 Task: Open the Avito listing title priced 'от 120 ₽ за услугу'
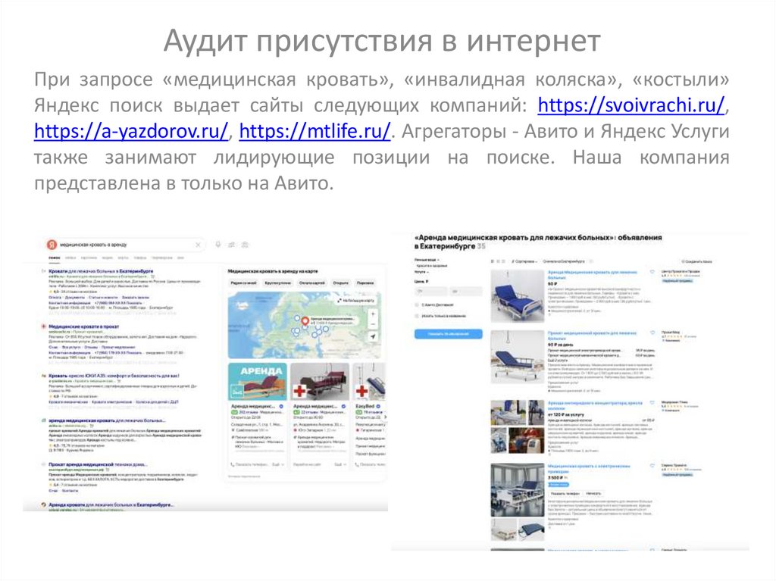click(x=595, y=406)
